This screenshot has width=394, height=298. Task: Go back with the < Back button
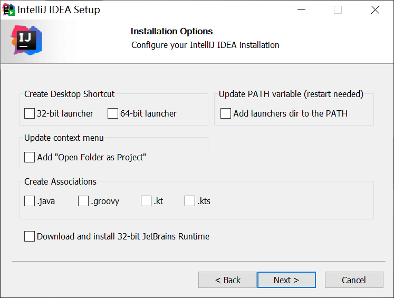coord(227,280)
